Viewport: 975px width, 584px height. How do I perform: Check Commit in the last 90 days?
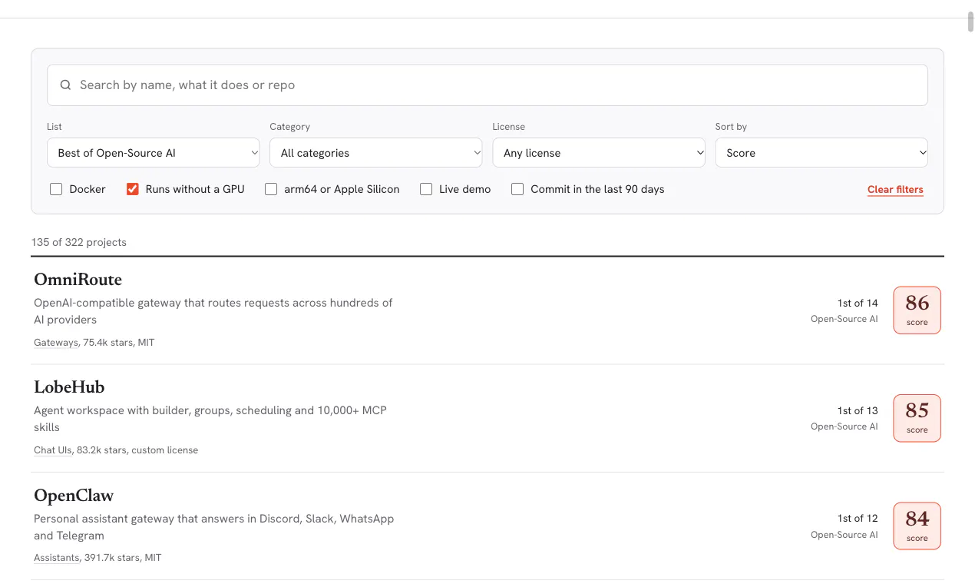tap(517, 189)
